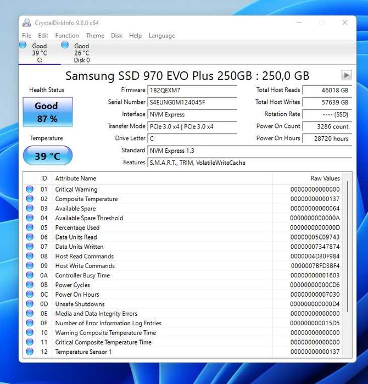Click raw value 0000004D30F984

click(x=315, y=256)
